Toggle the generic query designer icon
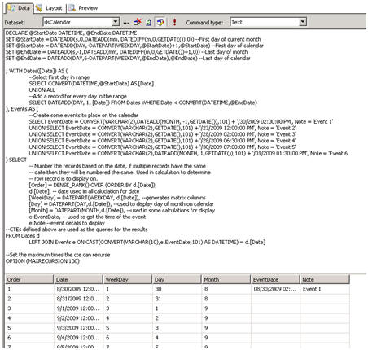This screenshot has height=350, width=368. [160, 22]
